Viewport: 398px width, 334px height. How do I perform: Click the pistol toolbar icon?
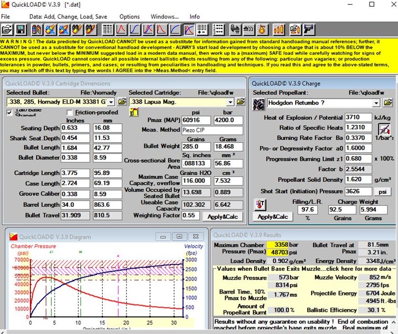tap(309, 30)
